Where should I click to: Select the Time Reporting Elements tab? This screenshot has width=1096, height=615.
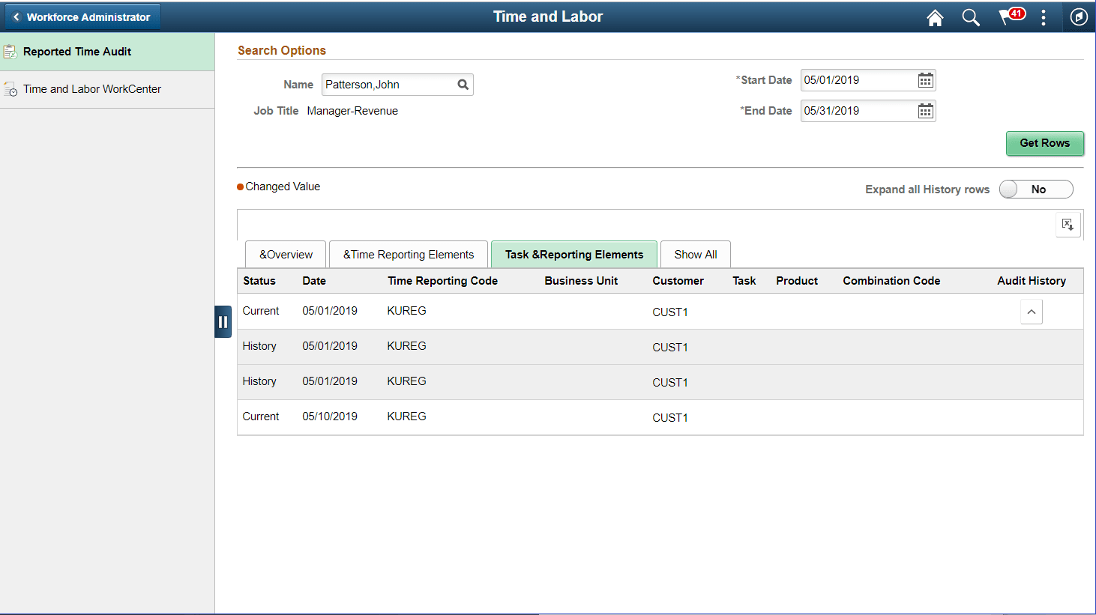(409, 254)
